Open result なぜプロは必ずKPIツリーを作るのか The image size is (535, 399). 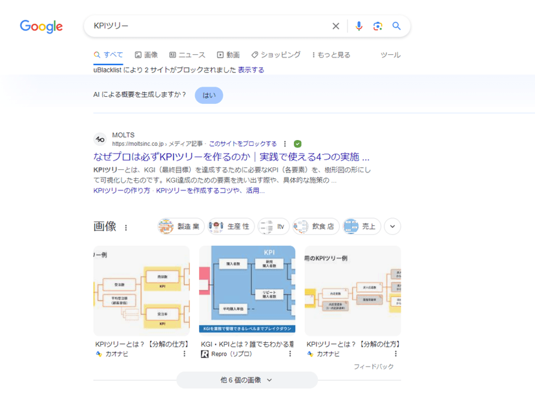[x=231, y=157]
